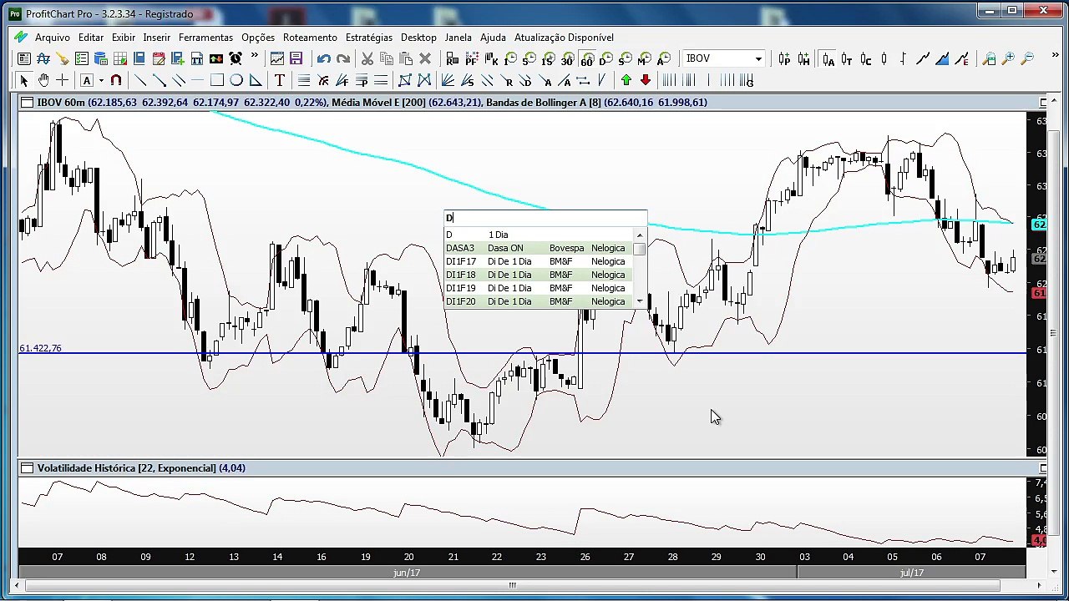
Task: Open the Janela menu
Action: coord(458,38)
